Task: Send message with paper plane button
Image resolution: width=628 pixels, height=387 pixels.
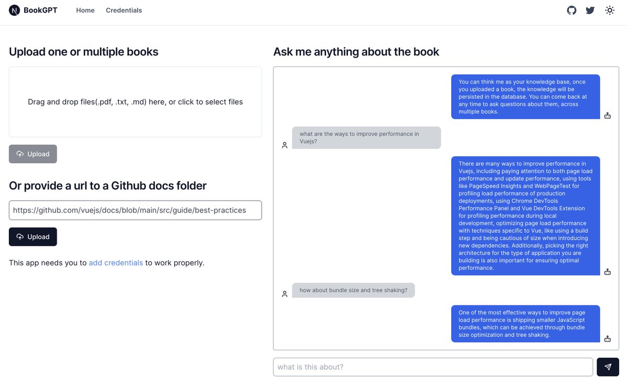Action: click(608, 367)
